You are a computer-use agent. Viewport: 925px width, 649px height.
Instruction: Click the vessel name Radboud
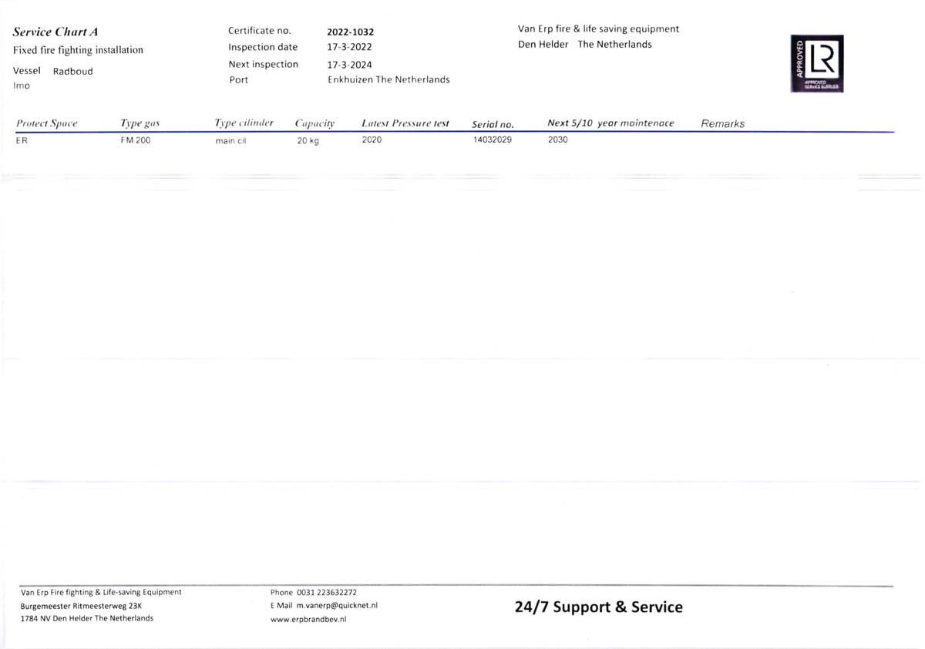[x=72, y=71]
